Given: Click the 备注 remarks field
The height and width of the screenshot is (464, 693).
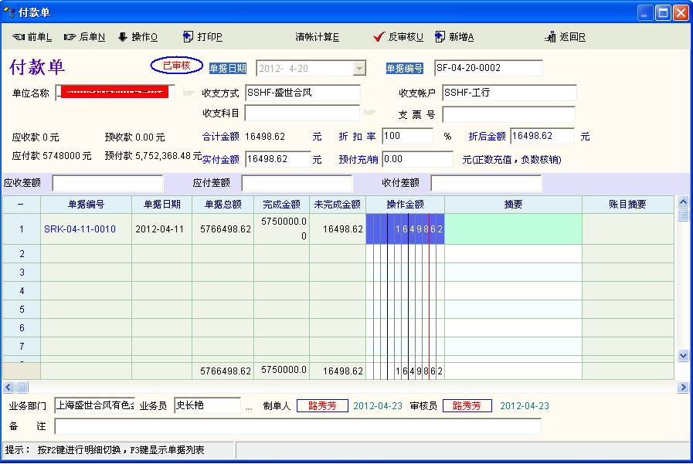Looking at the screenshot, I should tap(297, 426).
